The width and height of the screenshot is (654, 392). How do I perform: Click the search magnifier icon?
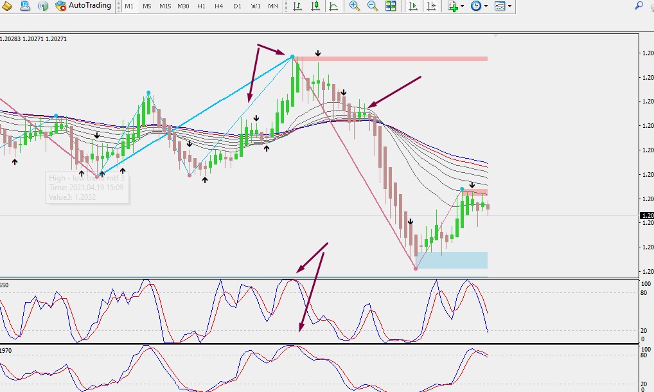[639, 6]
